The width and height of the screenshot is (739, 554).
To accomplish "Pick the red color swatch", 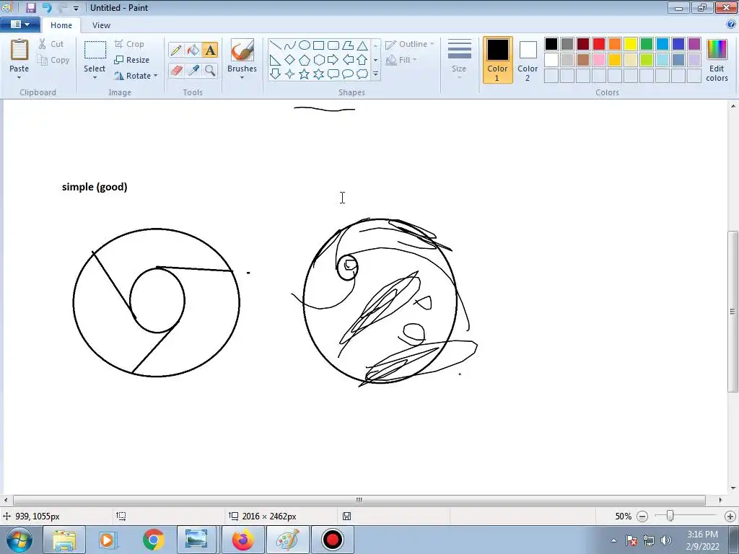I will (599, 44).
